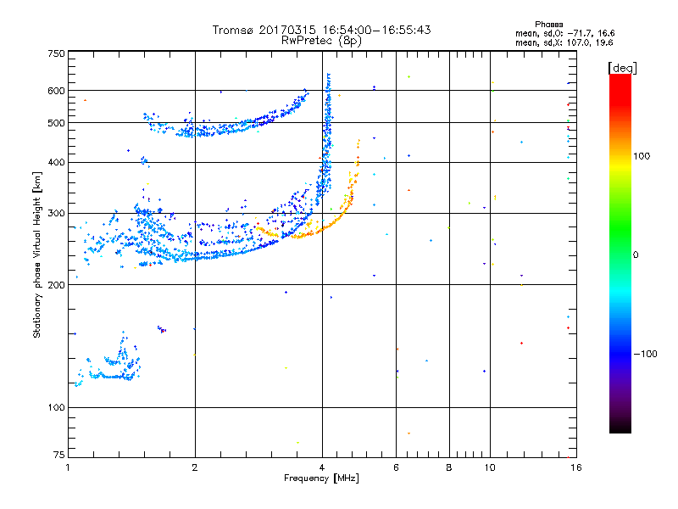Click the y-axis label '300'
Image resolution: width=678 pixels, height=509 pixels.
coord(56,214)
